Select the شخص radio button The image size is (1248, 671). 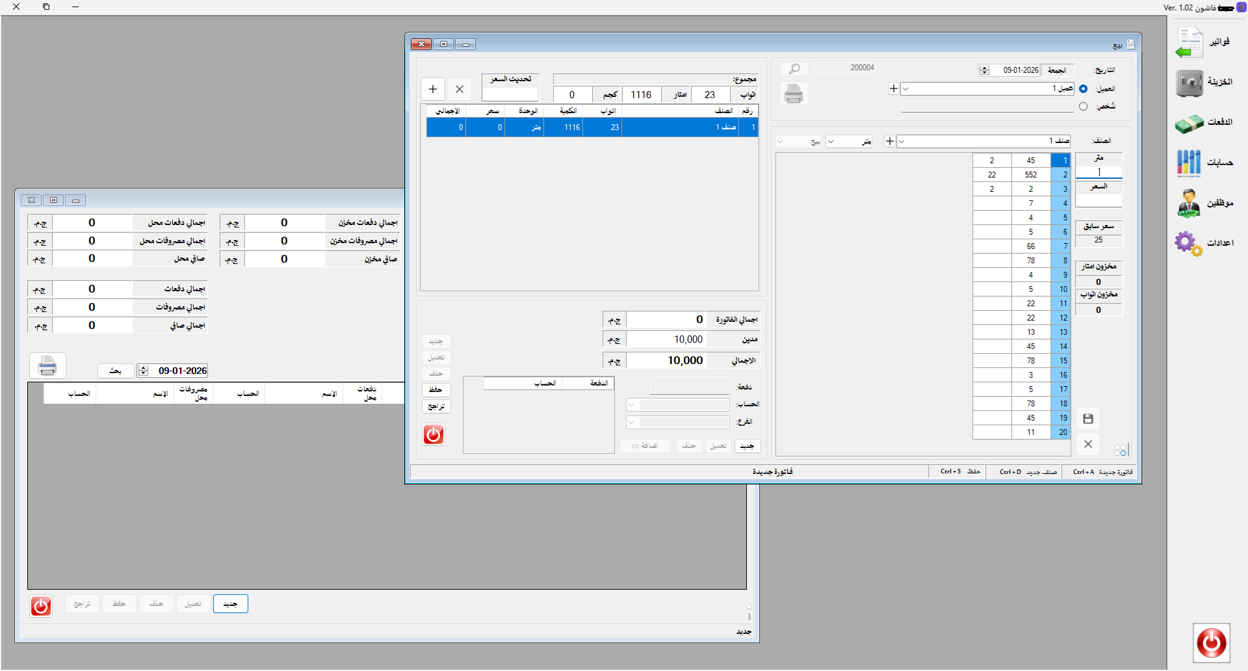coord(1083,107)
